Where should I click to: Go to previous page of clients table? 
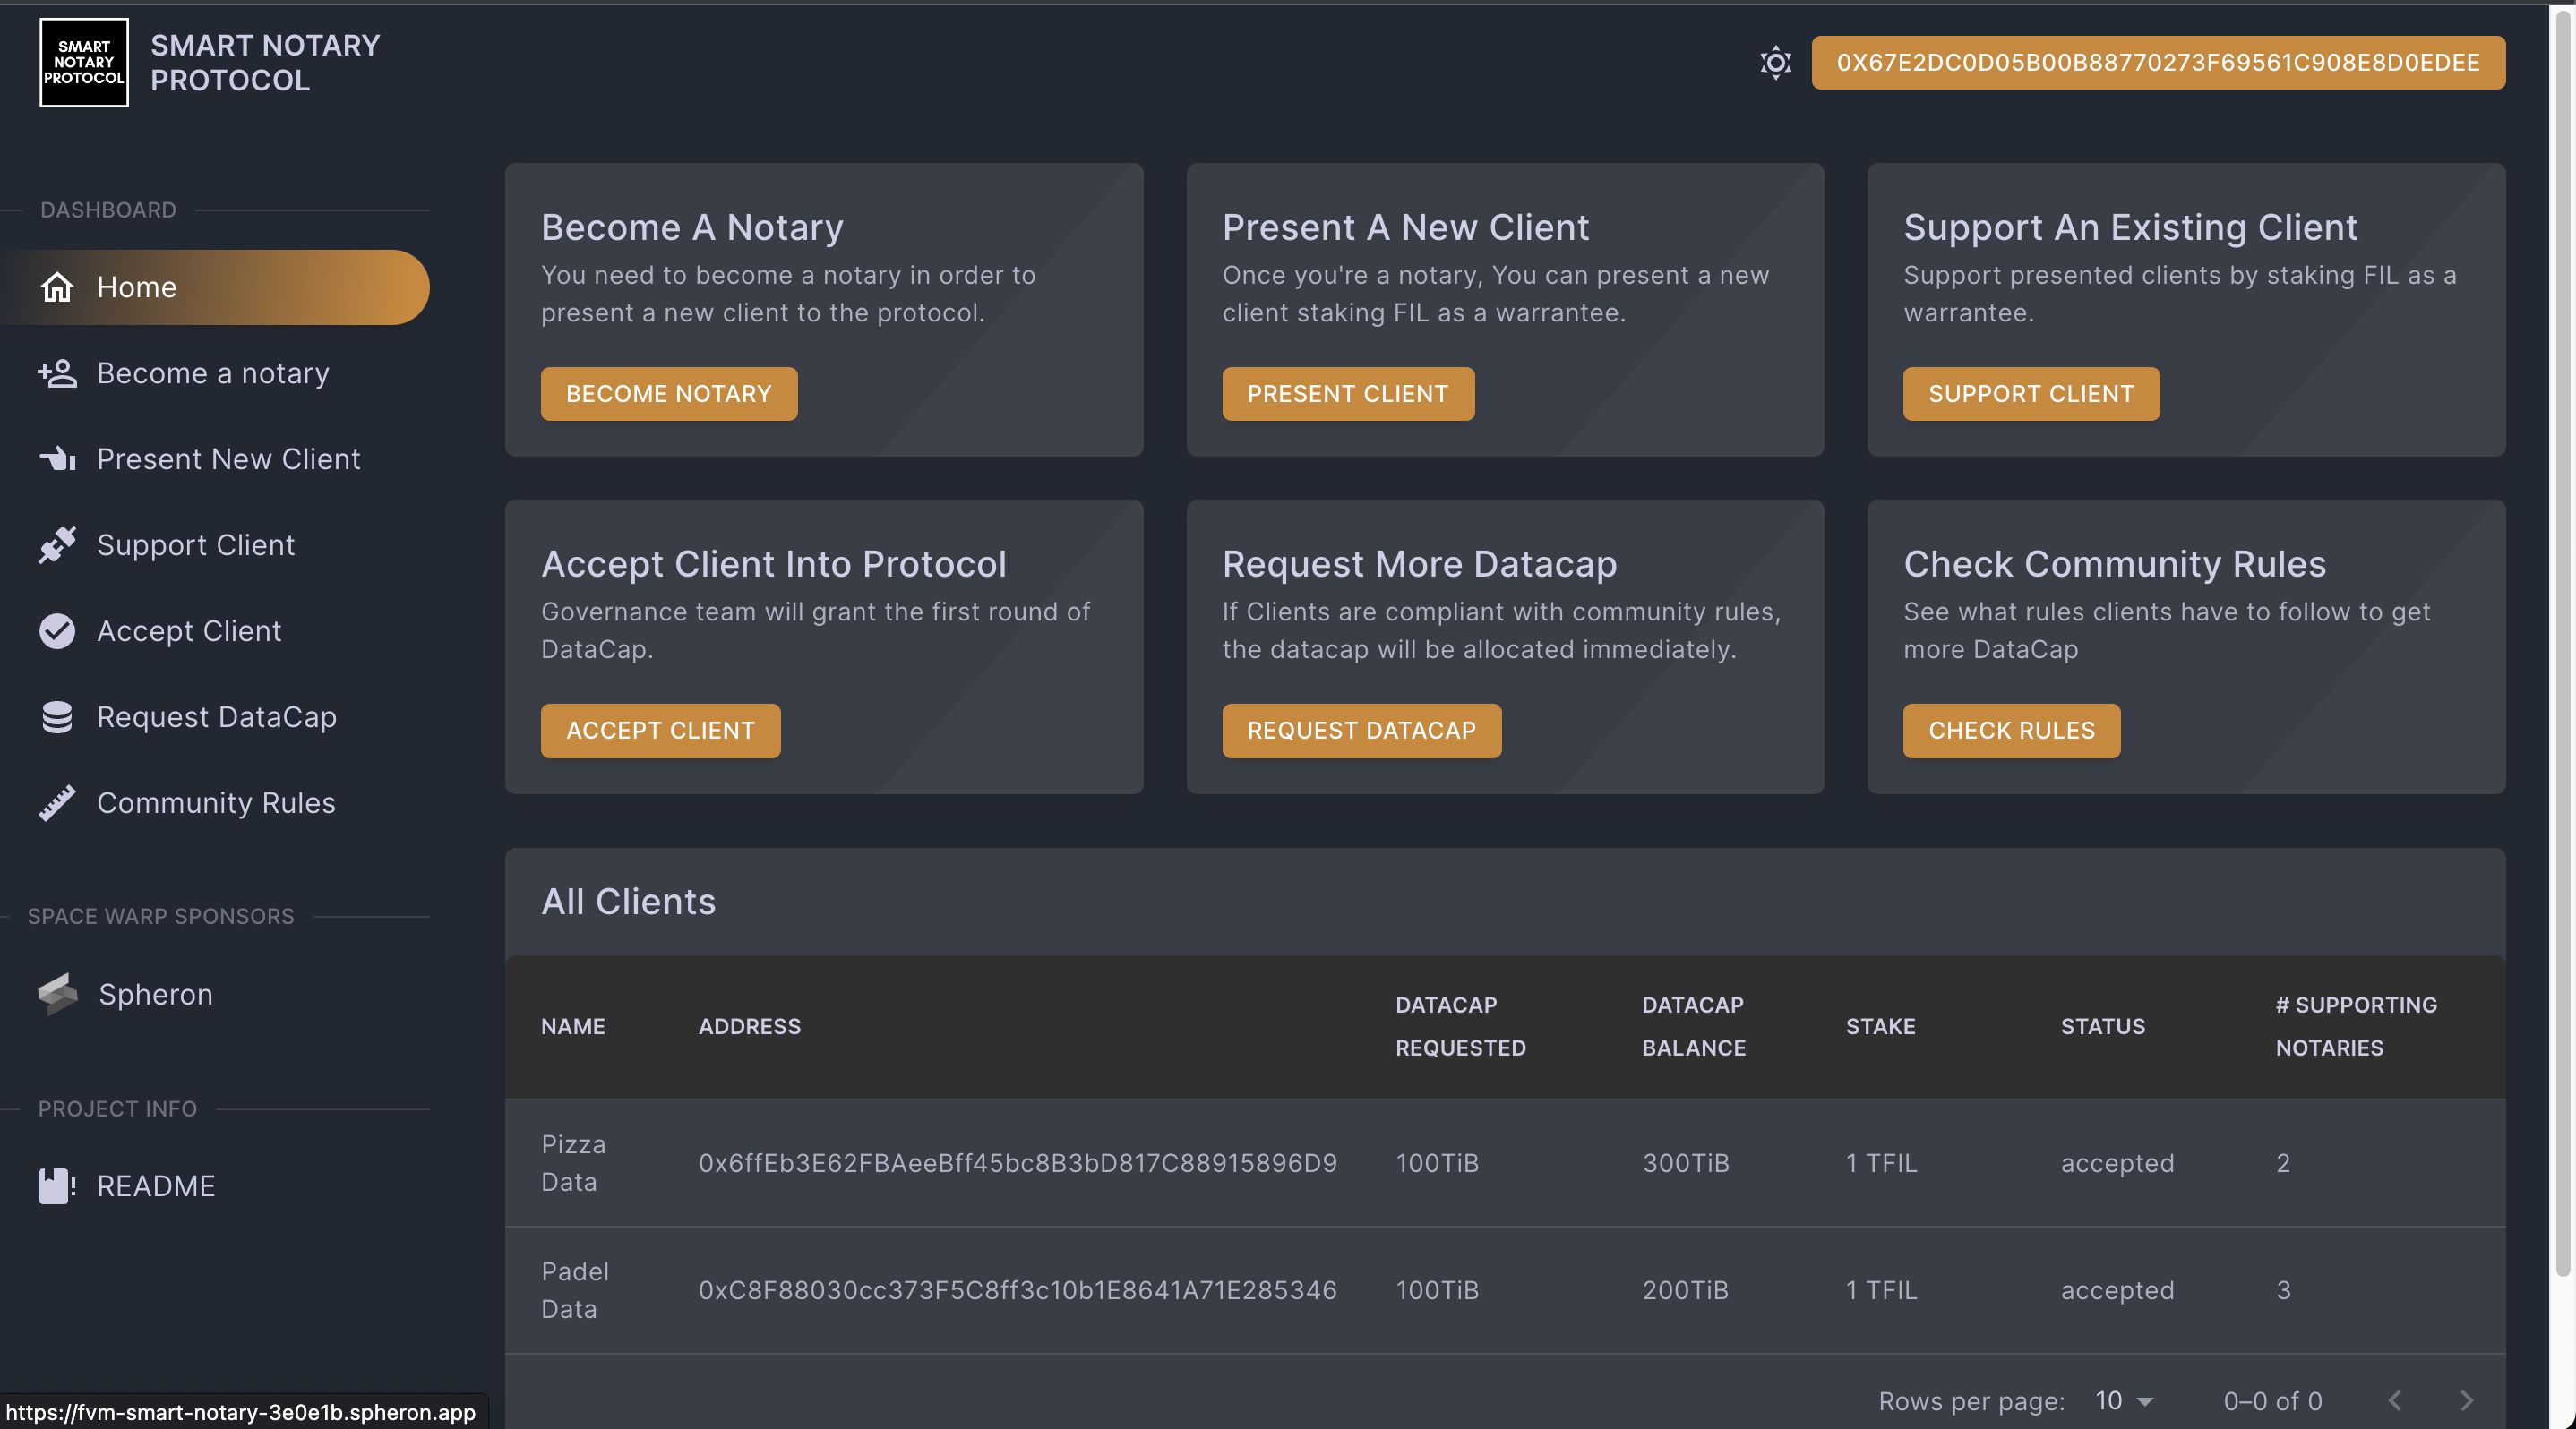point(2394,1401)
